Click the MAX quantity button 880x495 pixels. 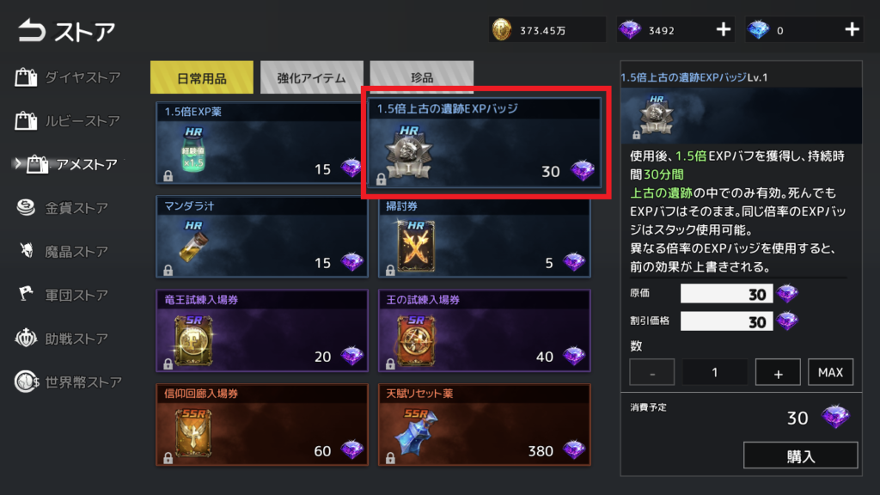(830, 372)
